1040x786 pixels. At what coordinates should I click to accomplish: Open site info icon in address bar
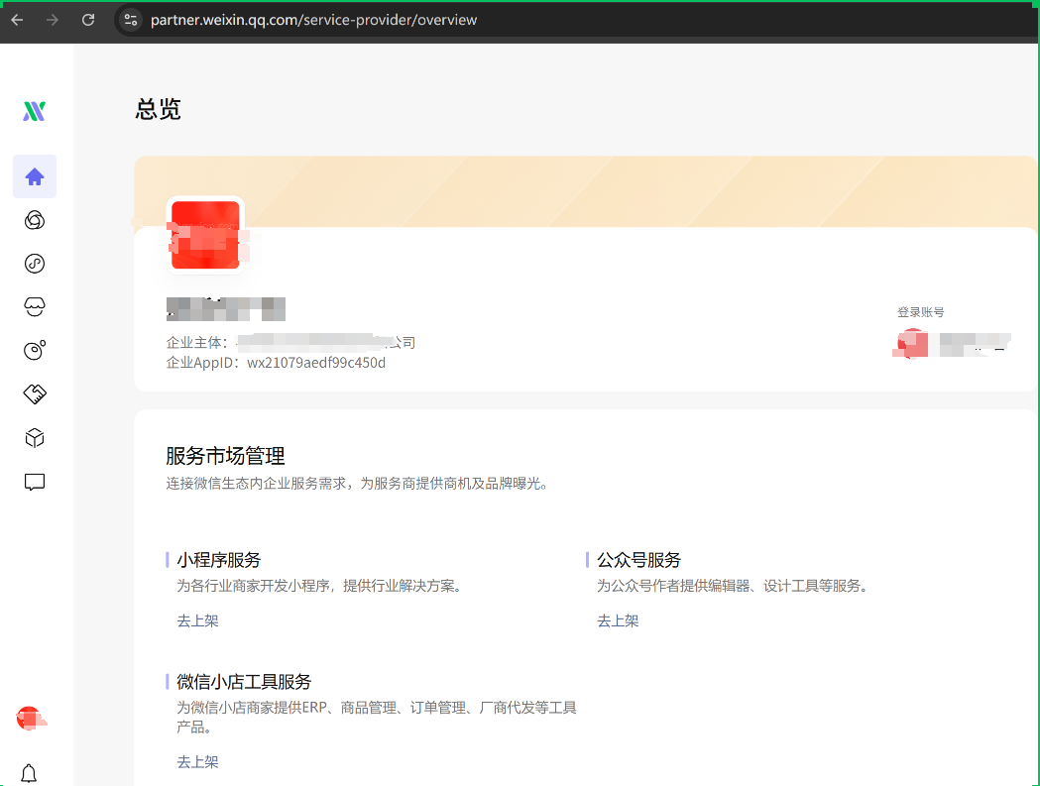click(x=131, y=20)
